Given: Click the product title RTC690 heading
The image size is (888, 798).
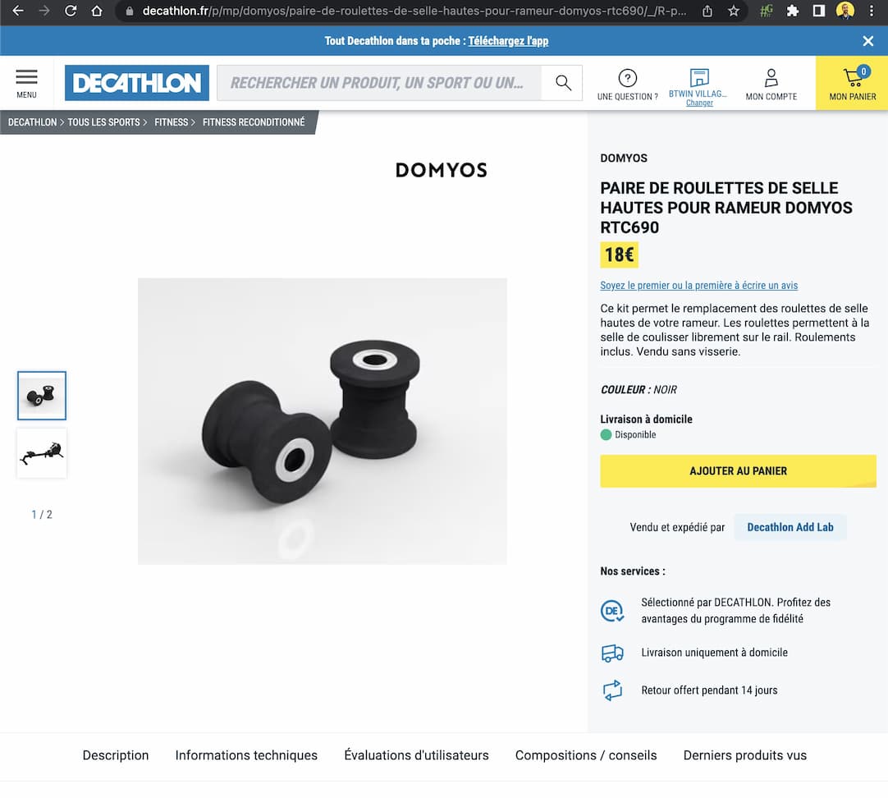Looking at the screenshot, I should pyautogui.click(x=726, y=207).
